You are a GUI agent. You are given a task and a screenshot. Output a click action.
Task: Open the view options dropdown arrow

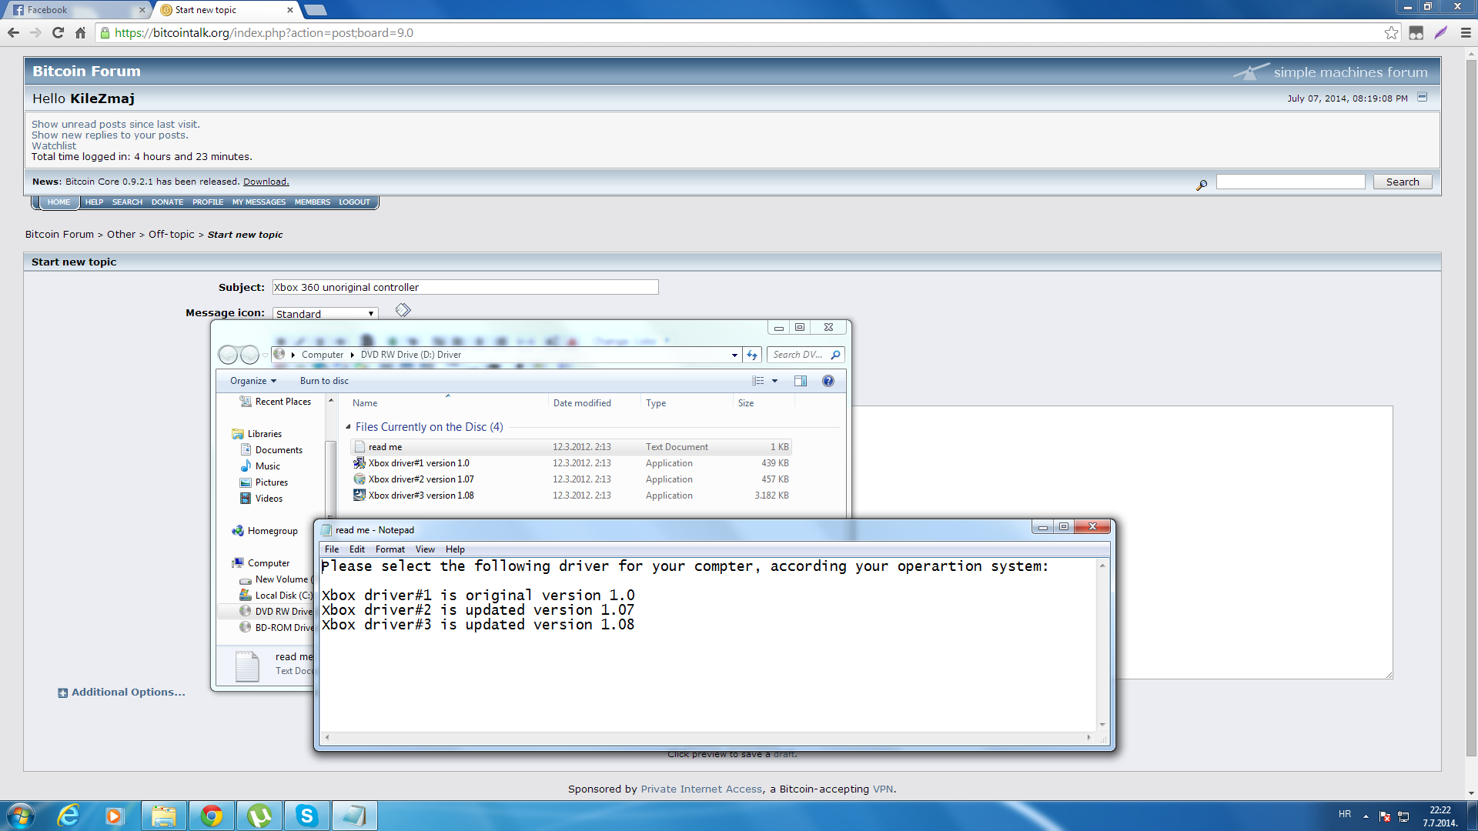point(775,381)
